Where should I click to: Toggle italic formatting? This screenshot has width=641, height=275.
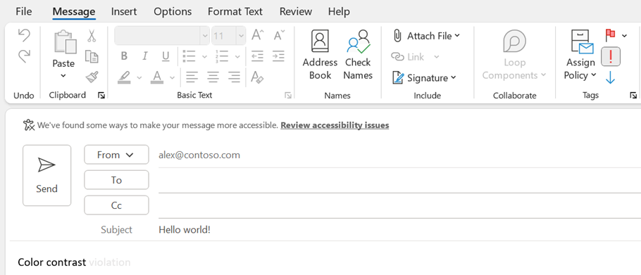coord(144,56)
